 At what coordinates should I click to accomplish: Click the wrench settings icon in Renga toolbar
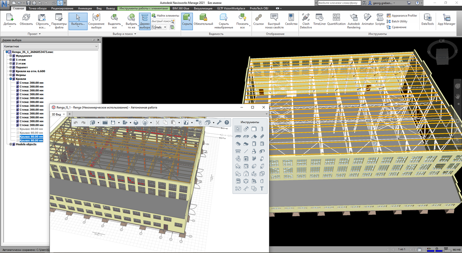[219, 122]
